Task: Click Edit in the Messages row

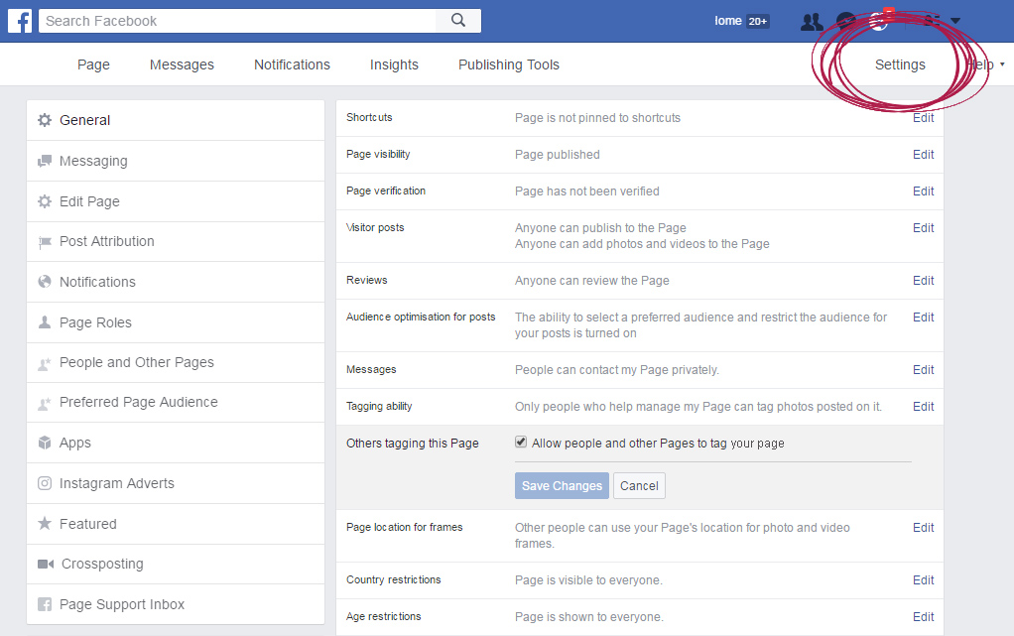Action: [x=924, y=370]
